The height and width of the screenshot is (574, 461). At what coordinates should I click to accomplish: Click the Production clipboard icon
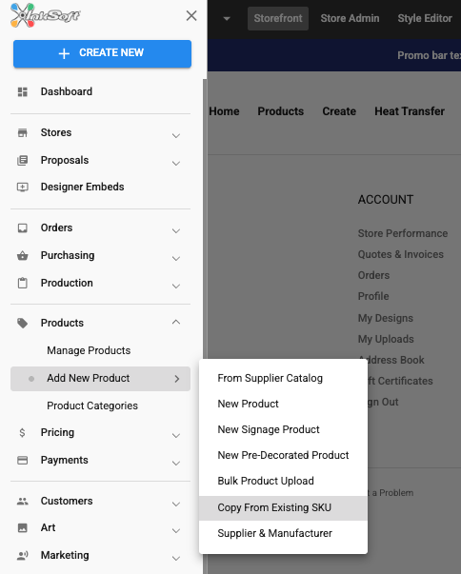click(x=23, y=283)
